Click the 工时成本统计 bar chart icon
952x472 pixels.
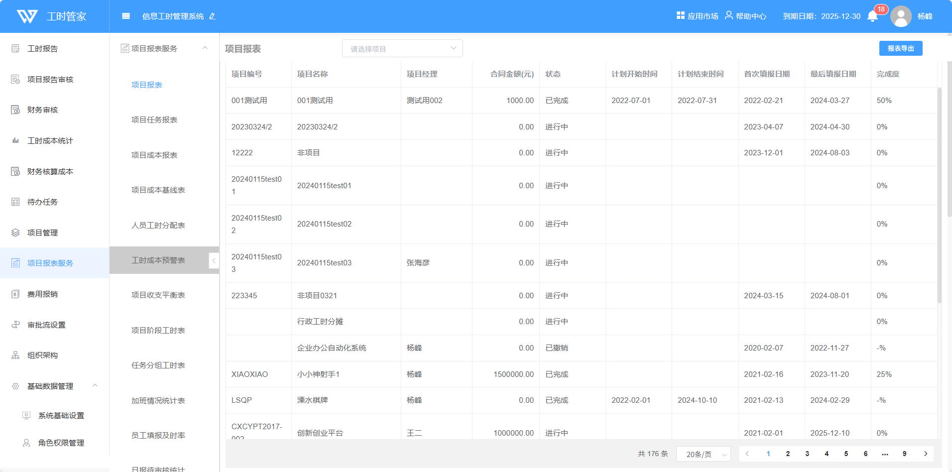tap(15, 141)
